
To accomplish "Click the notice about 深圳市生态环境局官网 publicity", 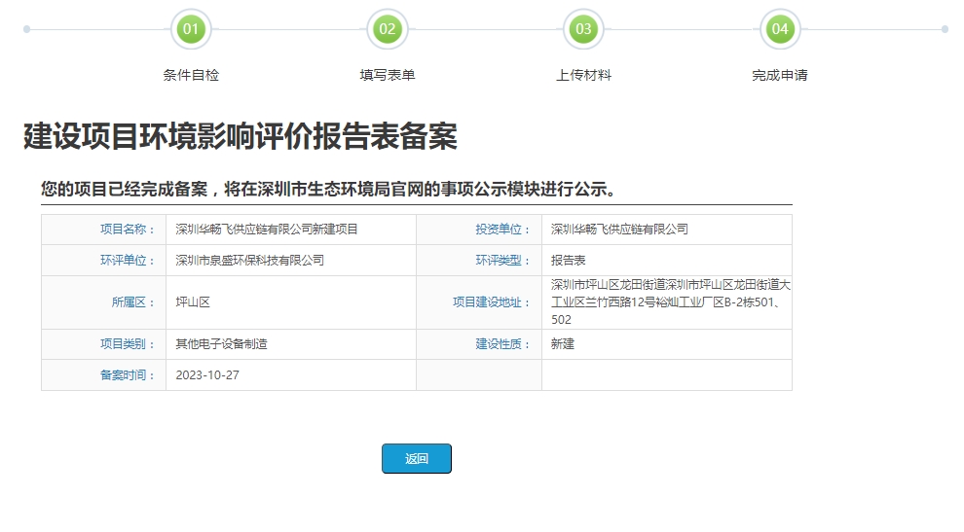I will click(329, 190).
